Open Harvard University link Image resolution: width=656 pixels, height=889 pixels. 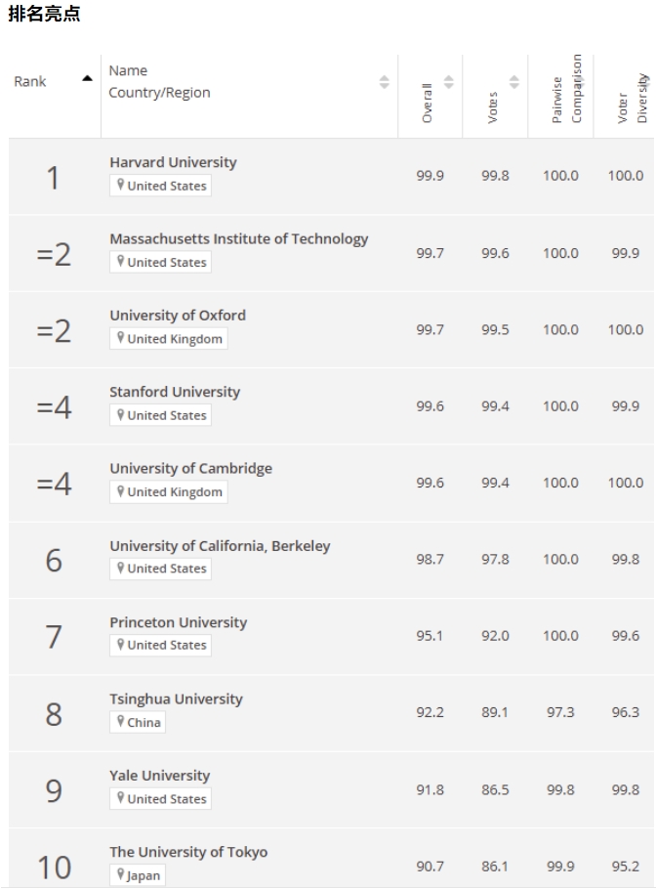pyautogui.click(x=174, y=162)
